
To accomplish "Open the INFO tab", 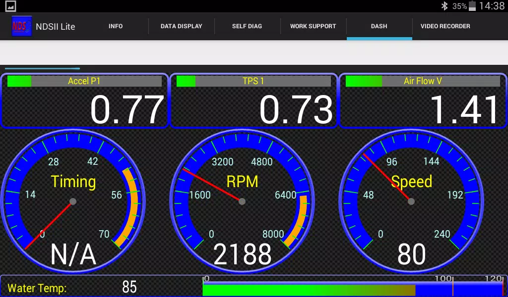I will (116, 26).
